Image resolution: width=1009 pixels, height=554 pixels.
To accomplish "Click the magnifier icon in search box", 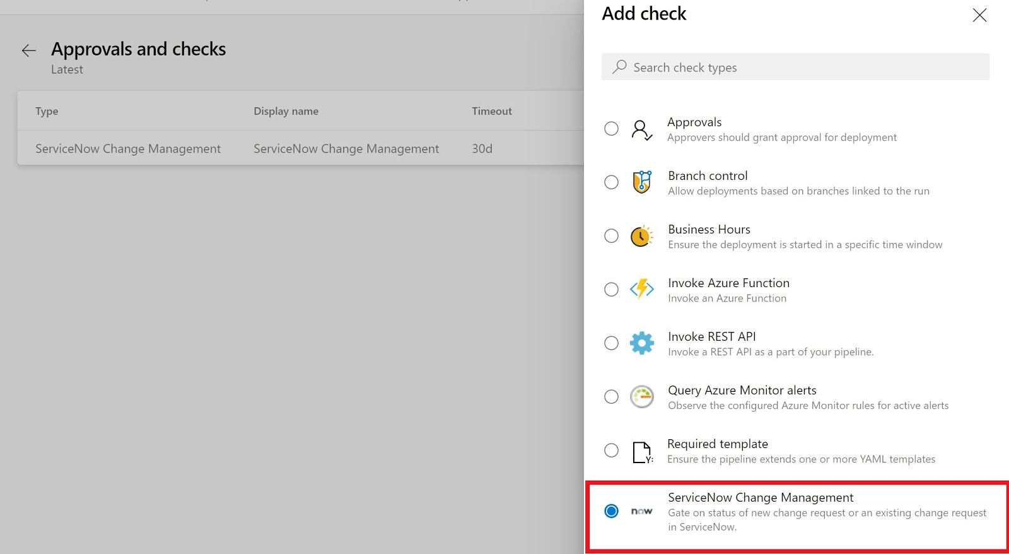I will (620, 66).
